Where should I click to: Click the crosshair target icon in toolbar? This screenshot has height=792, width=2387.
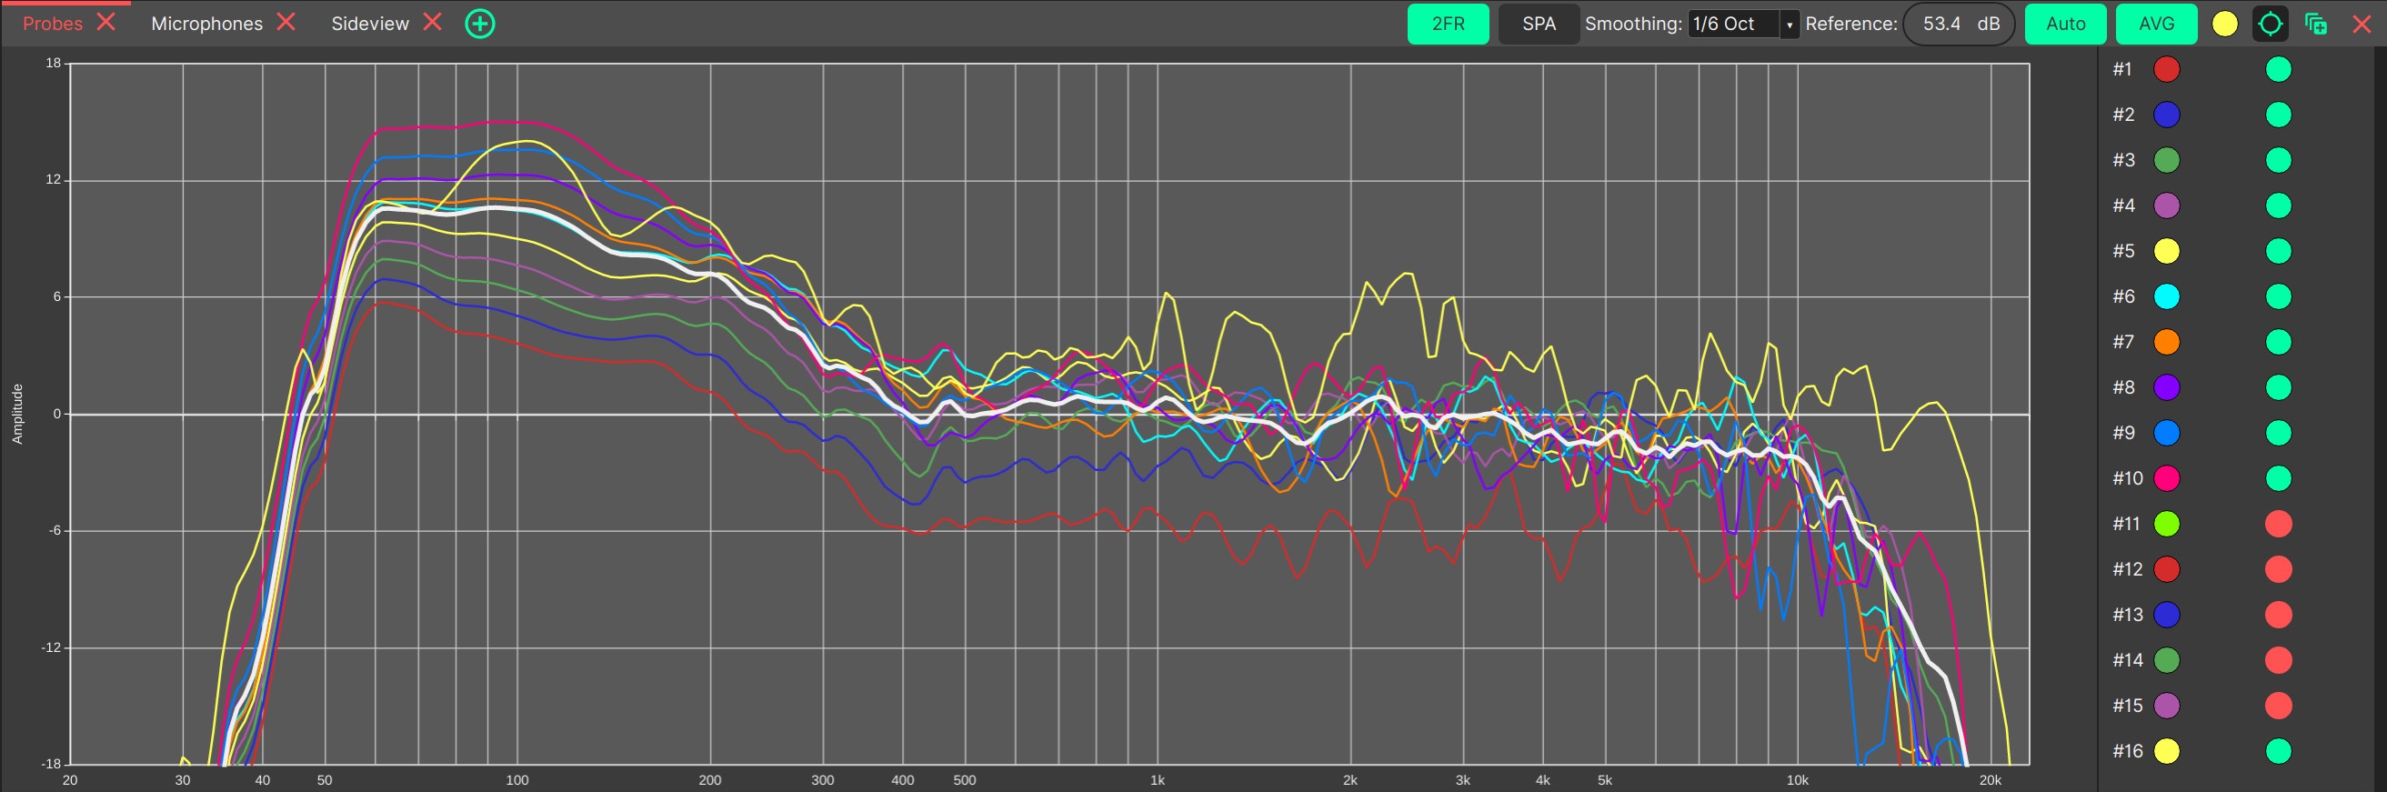coord(2270,24)
